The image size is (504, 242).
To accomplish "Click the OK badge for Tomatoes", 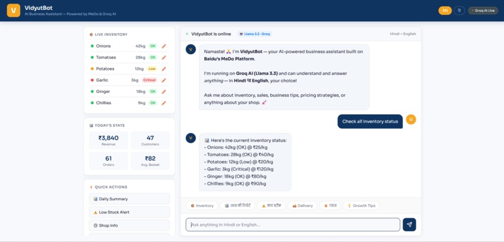I will (153, 57).
